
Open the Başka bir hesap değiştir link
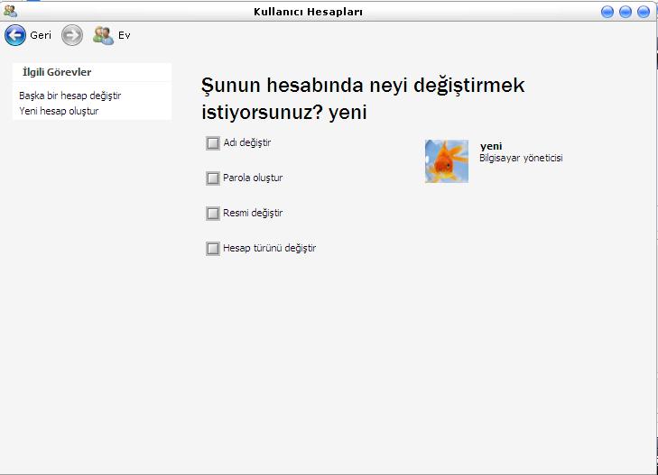click(70, 96)
